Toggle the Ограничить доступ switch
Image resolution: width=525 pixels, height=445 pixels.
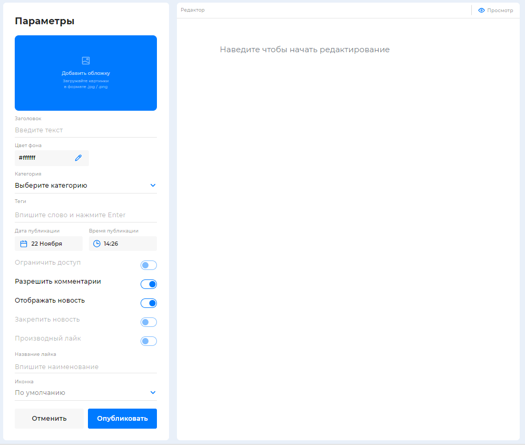(x=148, y=265)
